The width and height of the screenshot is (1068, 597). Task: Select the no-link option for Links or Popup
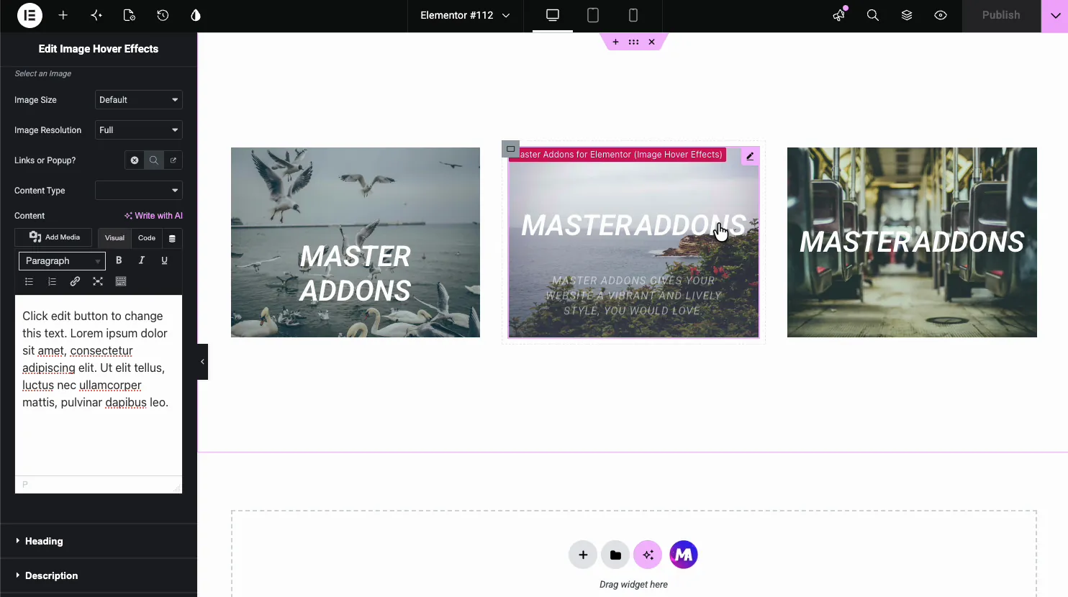134,160
